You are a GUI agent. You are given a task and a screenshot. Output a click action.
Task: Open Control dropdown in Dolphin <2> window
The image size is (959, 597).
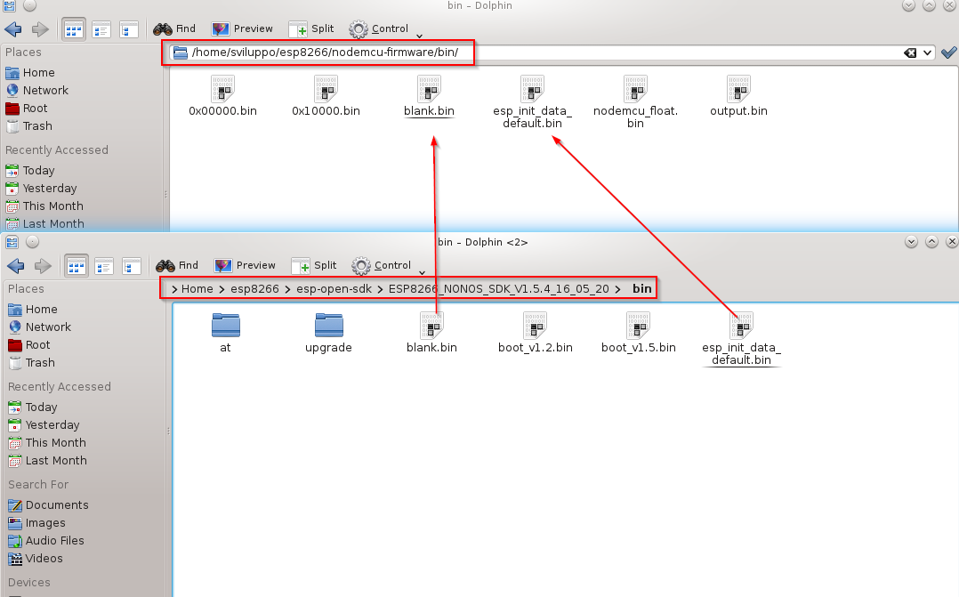point(384,265)
